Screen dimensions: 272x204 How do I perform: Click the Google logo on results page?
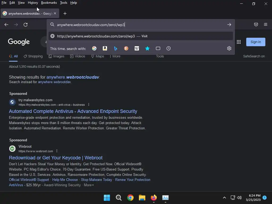click(x=19, y=42)
